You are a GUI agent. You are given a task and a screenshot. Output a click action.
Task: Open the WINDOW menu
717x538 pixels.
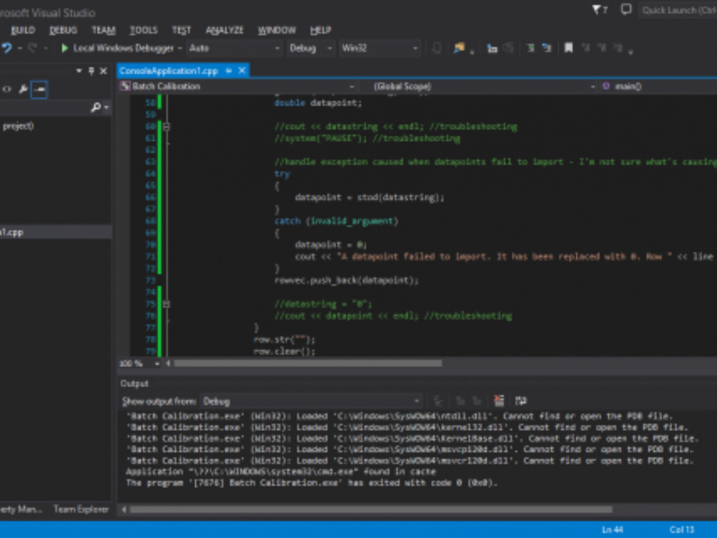[277, 30]
